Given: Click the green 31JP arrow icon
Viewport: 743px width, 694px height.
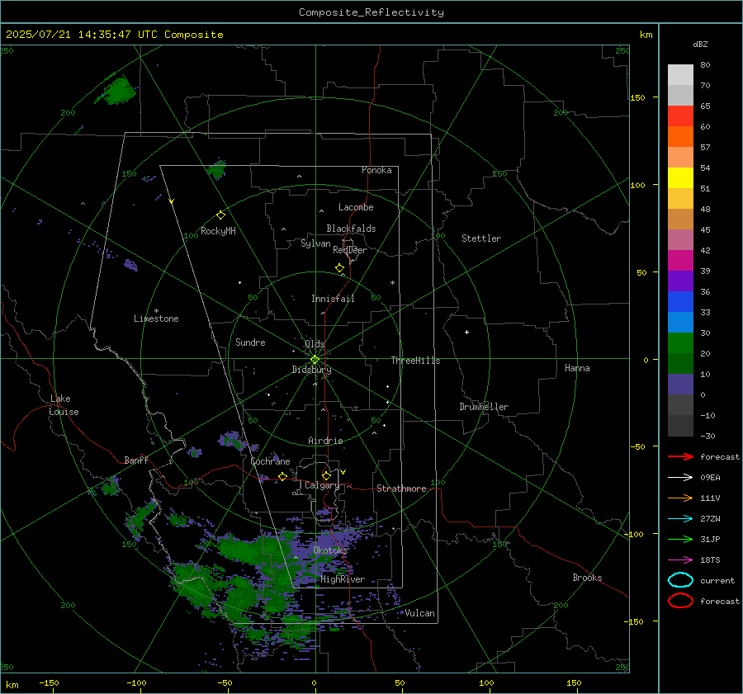Looking at the screenshot, I should [x=680, y=539].
